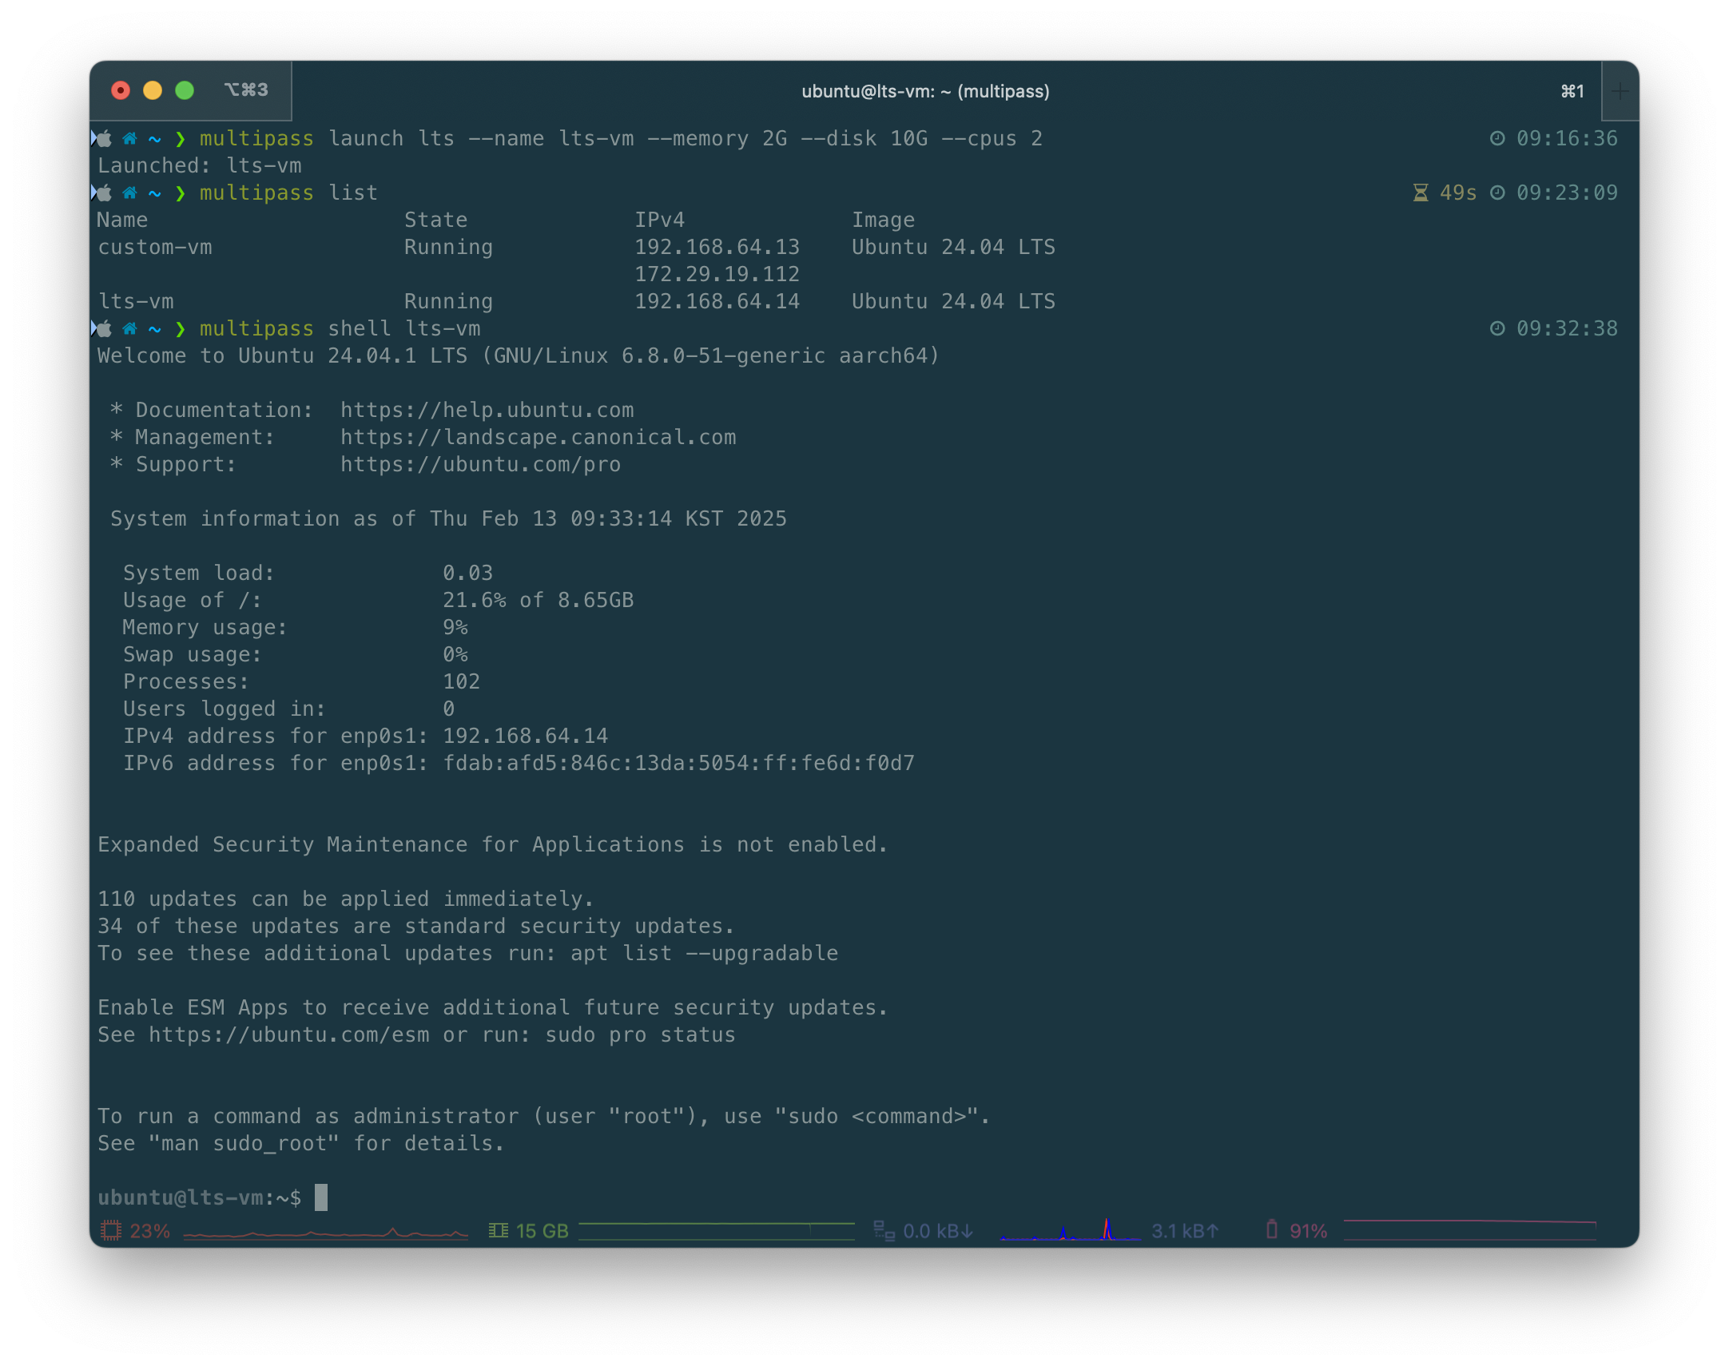Click the home icon on first prompt line
Viewport: 1729px width, 1366px height.
129,139
